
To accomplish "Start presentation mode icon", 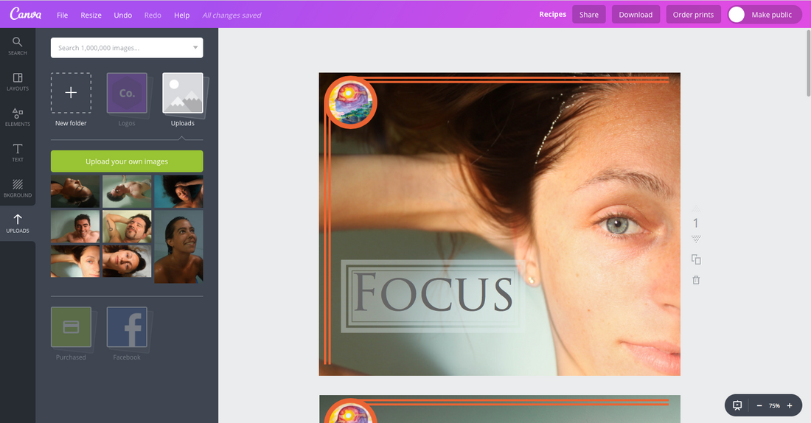I will coord(737,405).
